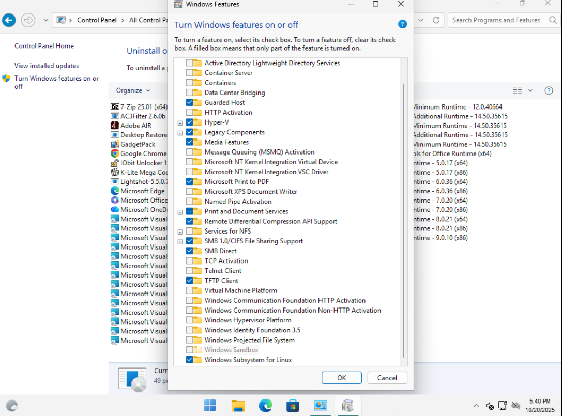Open the clock and date in taskbar
This screenshot has height=416, width=562.
540,406
